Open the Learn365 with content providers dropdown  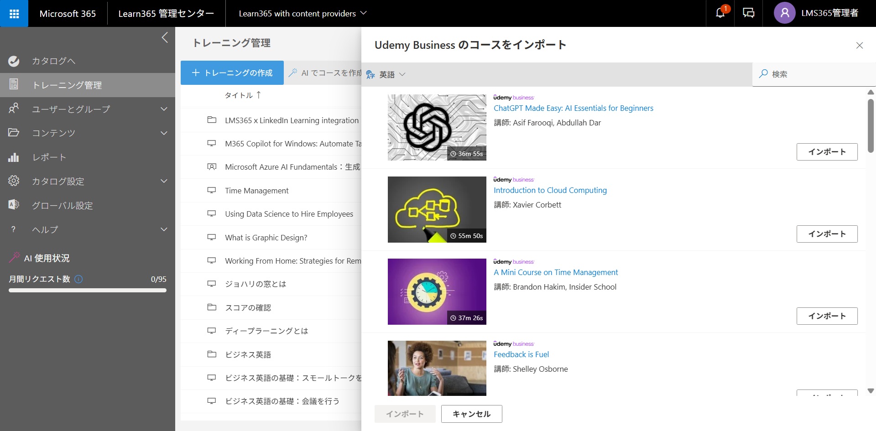pyautogui.click(x=302, y=14)
